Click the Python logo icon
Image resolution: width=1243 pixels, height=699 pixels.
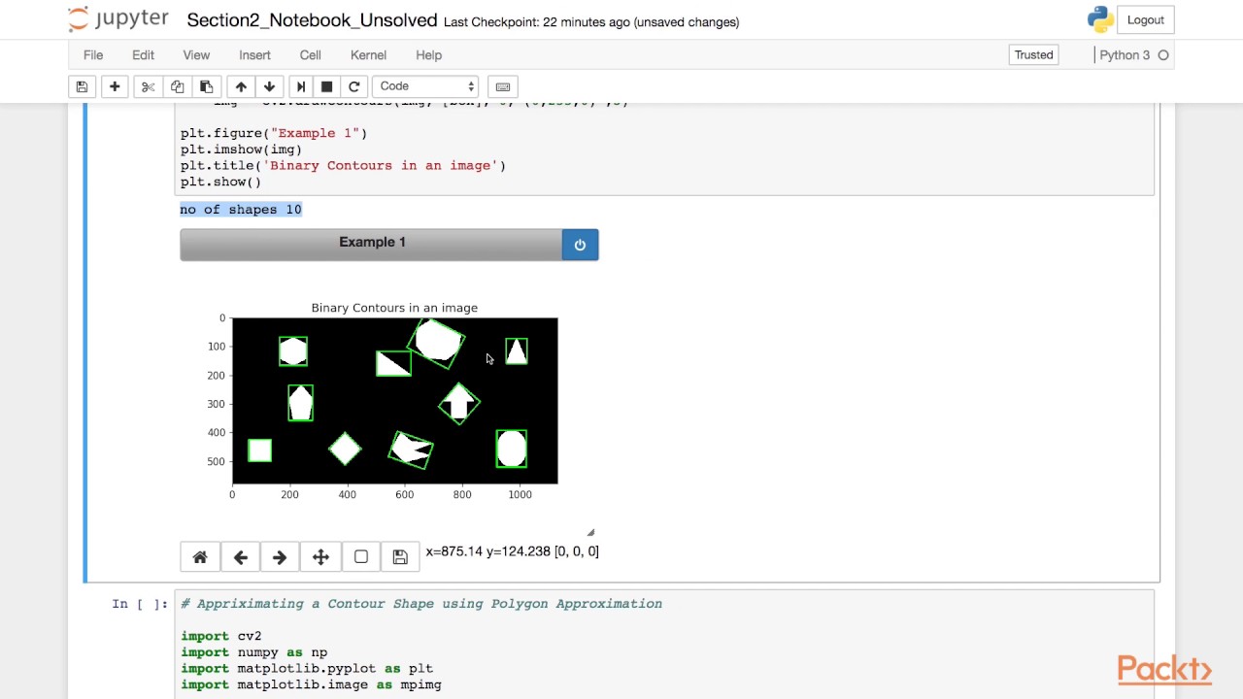coord(1099,19)
